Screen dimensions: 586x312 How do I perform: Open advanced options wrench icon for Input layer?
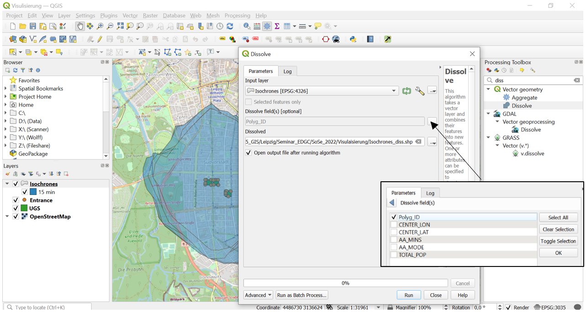419,91
